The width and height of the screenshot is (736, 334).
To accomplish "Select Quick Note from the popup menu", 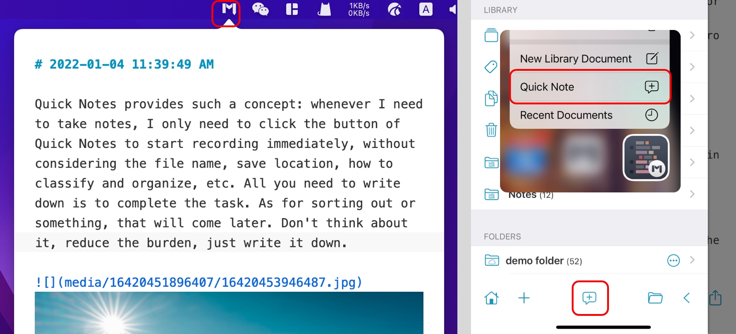I will coord(589,87).
